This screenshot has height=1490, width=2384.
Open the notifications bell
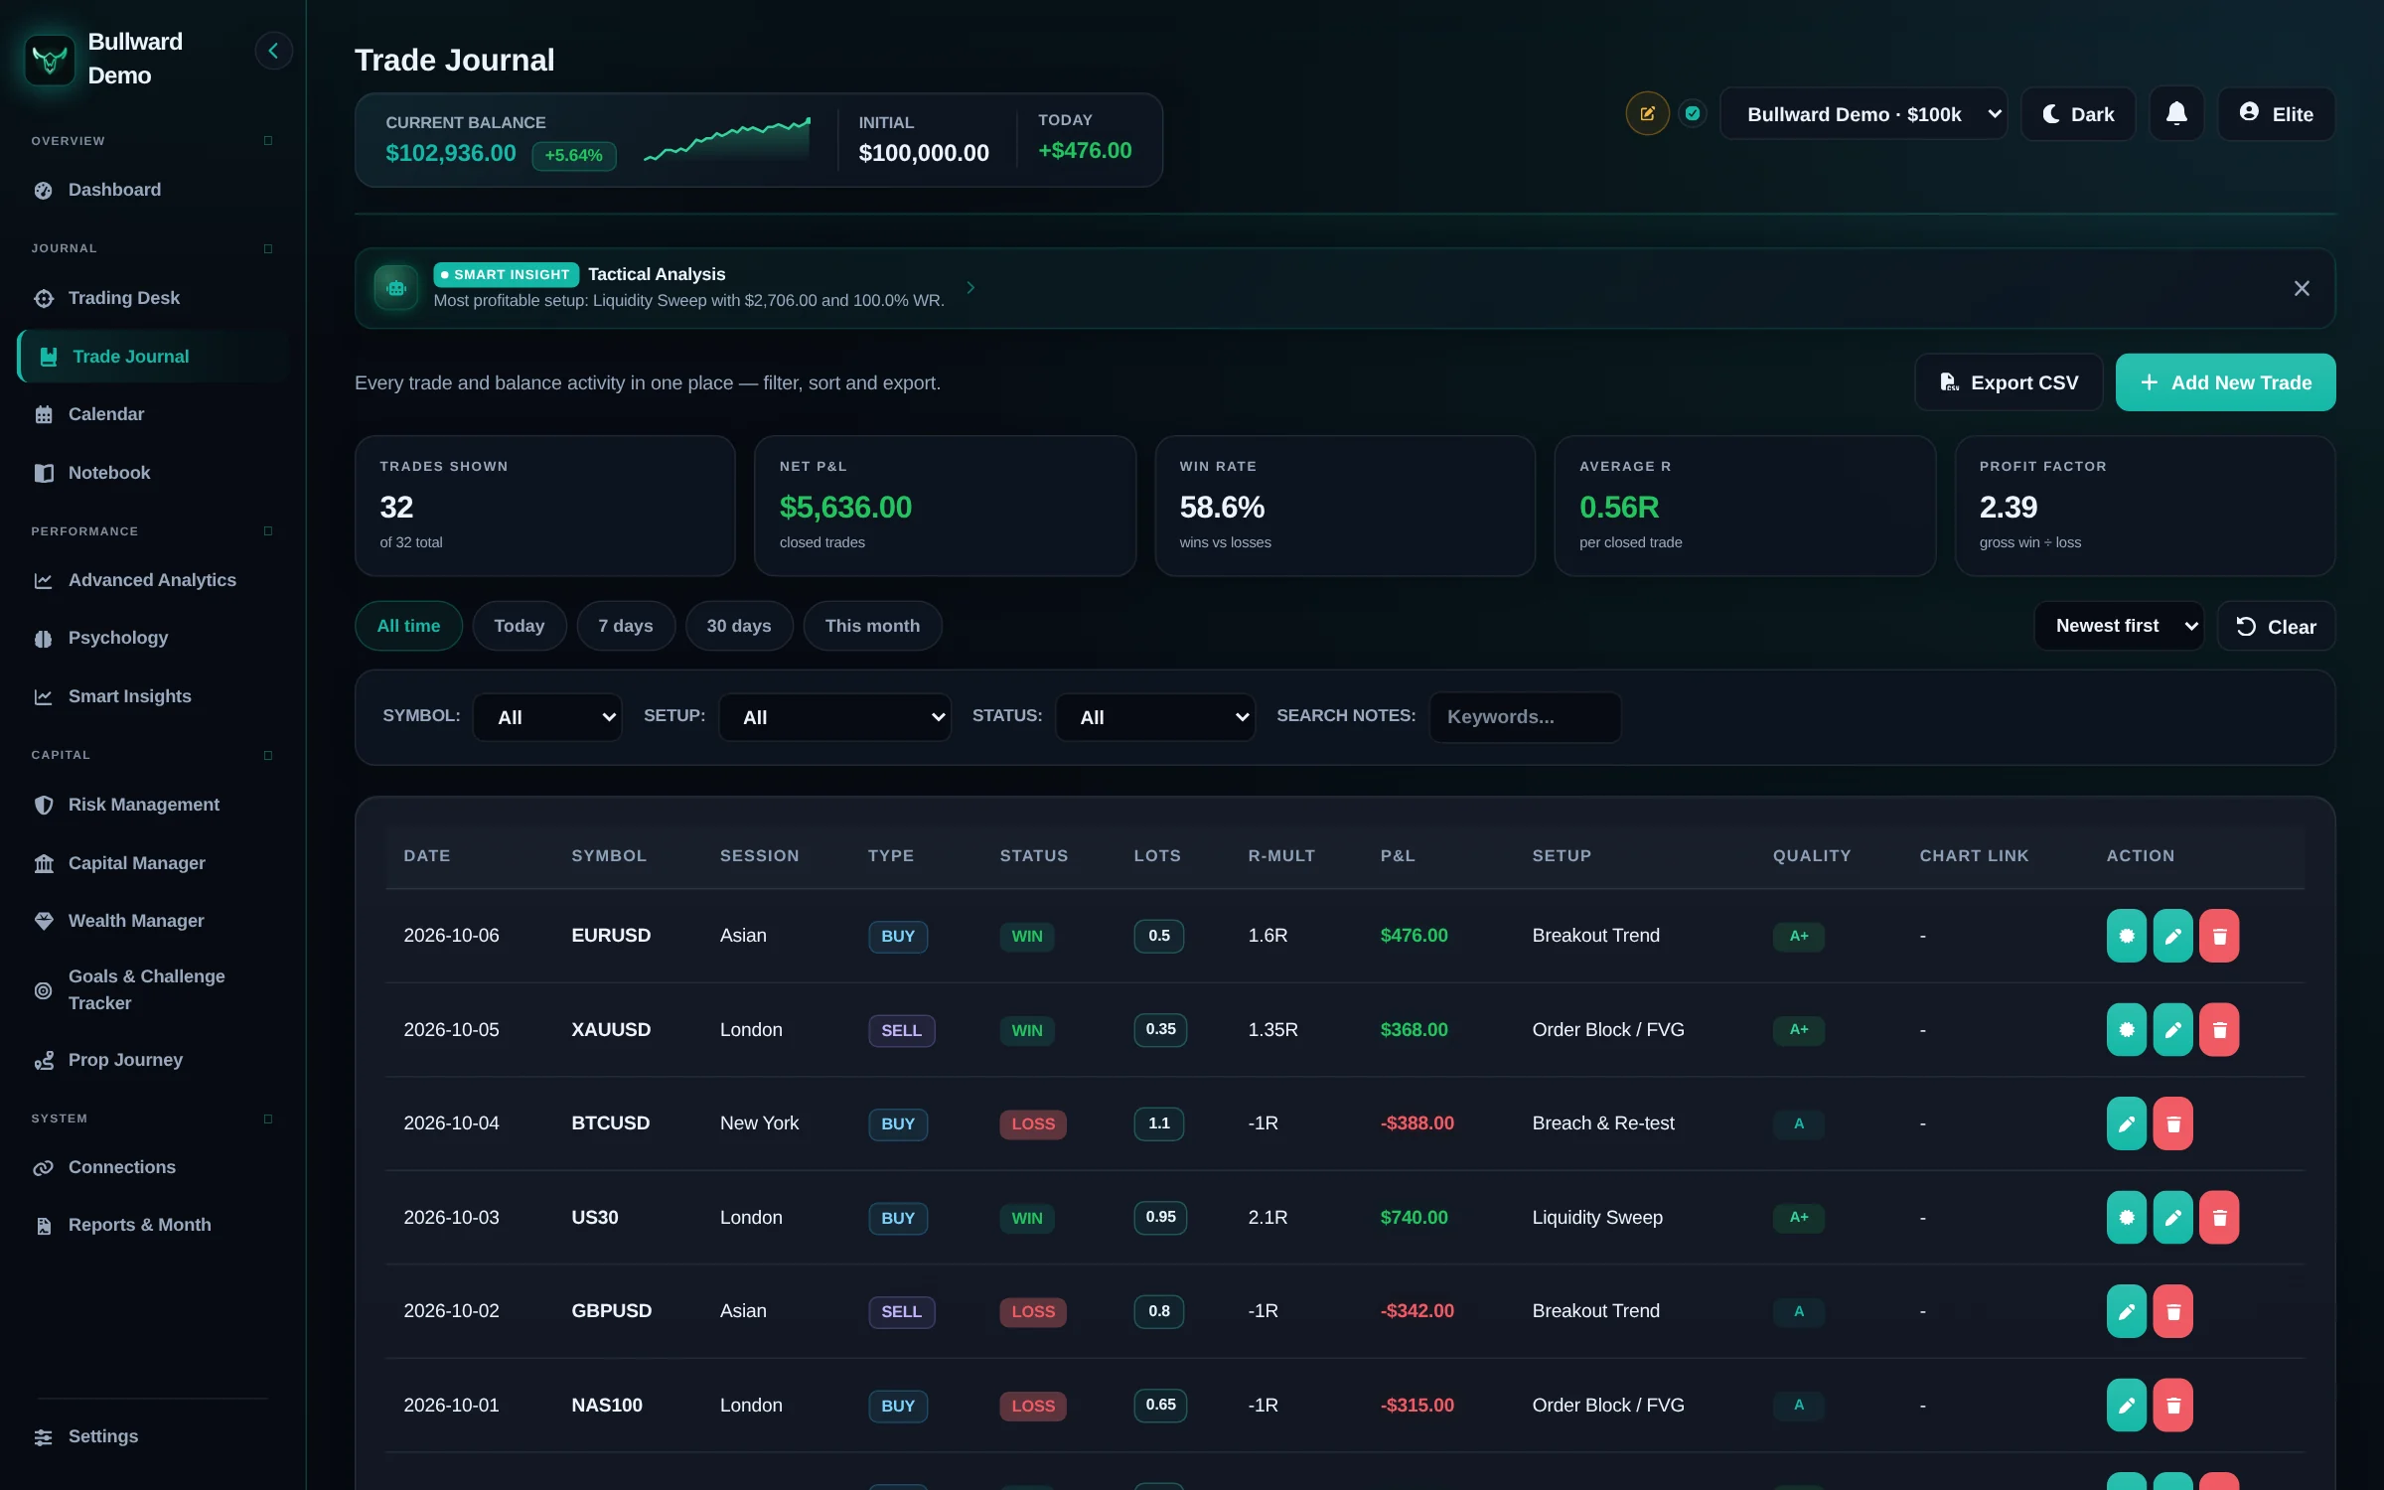pyautogui.click(x=2176, y=114)
